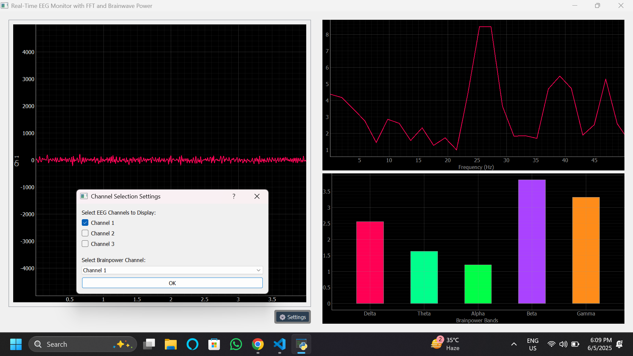Open File Explorer from taskbar
The image size is (633, 356).
pyautogui.click(x=171, y=344)
